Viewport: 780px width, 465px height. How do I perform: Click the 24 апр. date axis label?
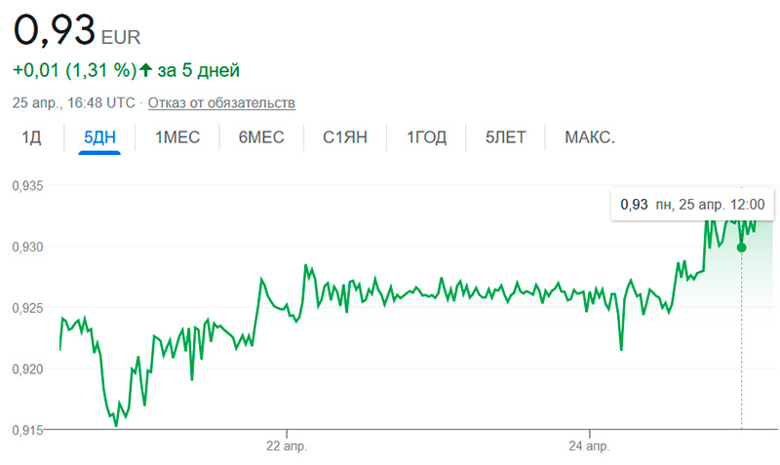(589, 446)
